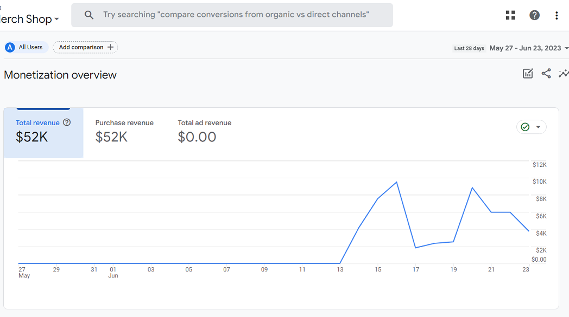Click the Help question mark icon
Viewport: 569px width, 317px height.
534,15
